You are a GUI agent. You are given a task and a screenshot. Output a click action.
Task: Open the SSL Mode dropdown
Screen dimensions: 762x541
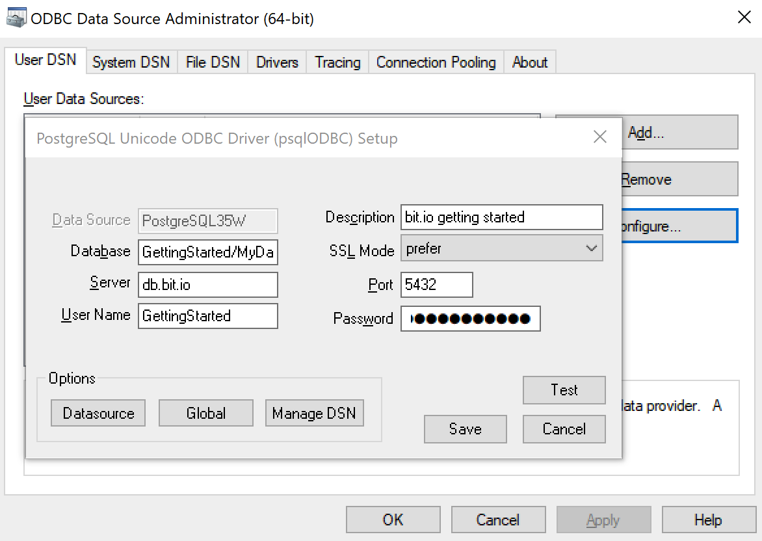coord(501,248)
